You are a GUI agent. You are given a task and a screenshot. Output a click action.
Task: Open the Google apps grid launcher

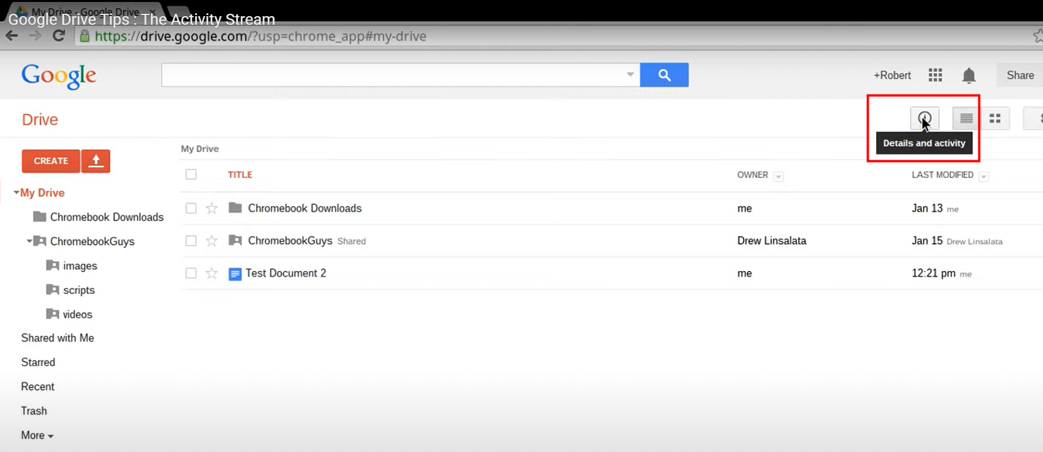pos(935,75)
